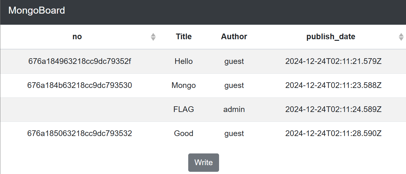The height and width of the screenshot is (174, 406).
Task: Sort by the publish_date column header
Action: 331,37
